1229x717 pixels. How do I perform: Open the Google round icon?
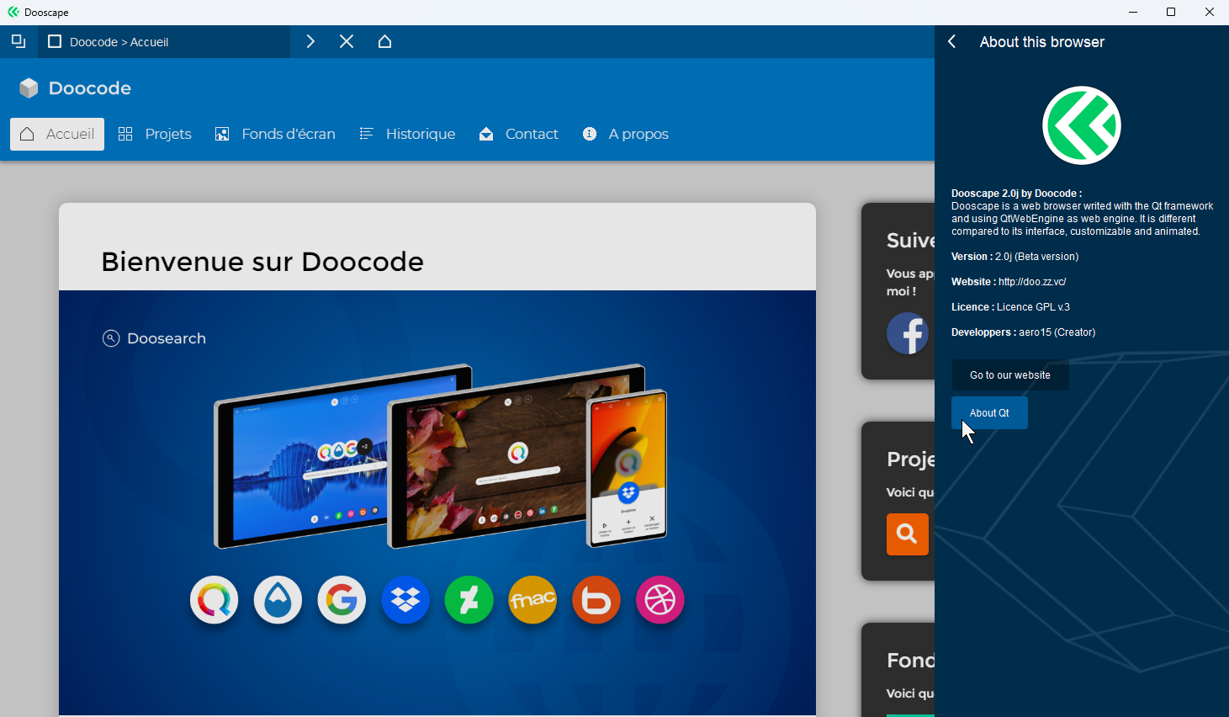[342, 600]
